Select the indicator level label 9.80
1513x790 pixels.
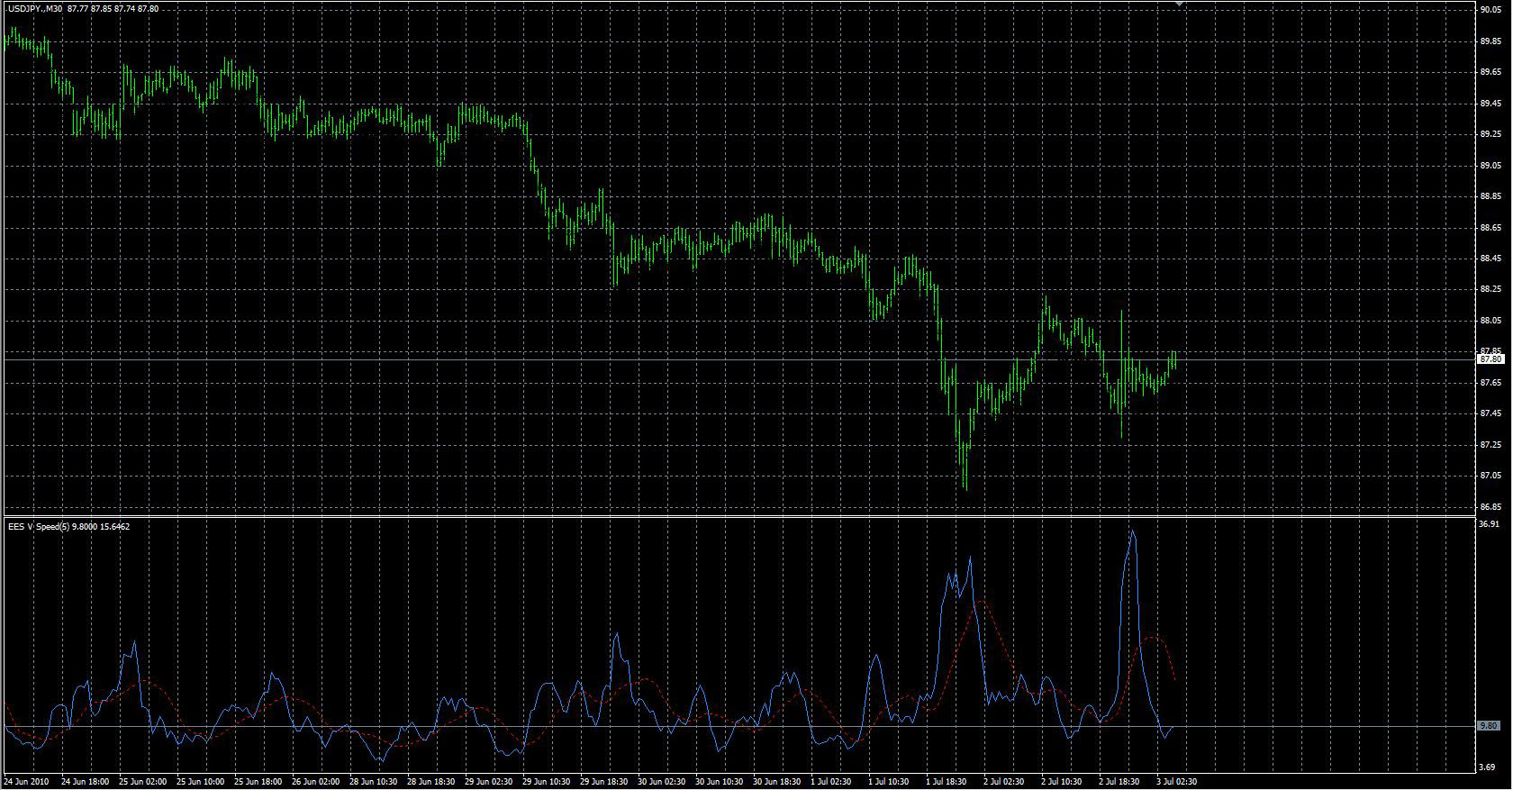pyautogui.click(x=1488, y=726)
